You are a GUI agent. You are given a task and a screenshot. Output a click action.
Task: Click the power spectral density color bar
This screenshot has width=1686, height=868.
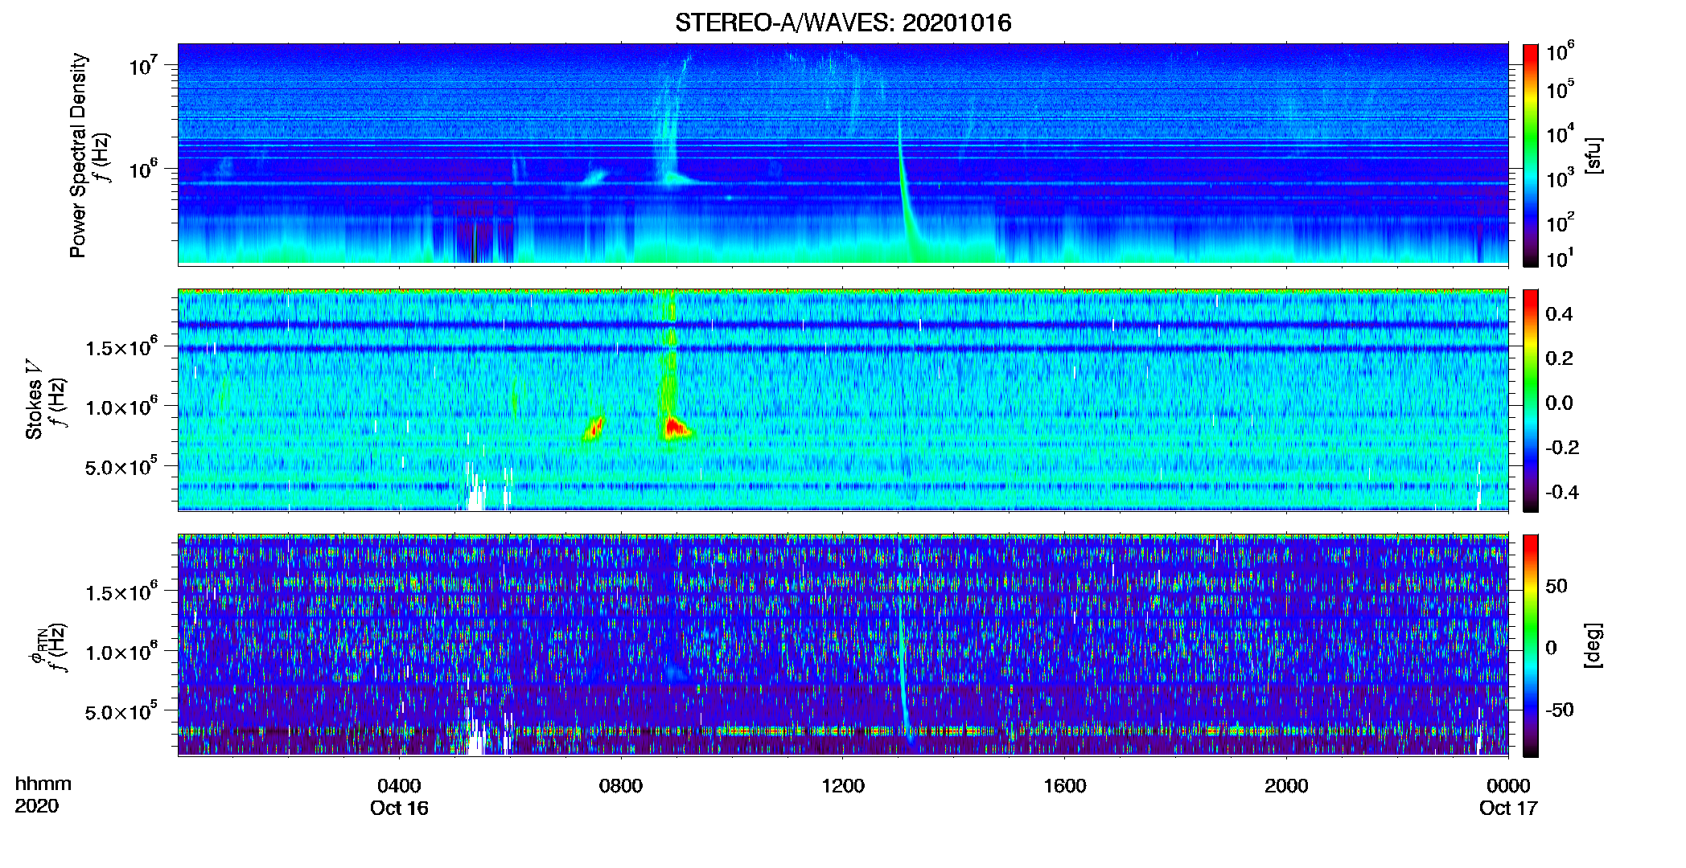1530,155
